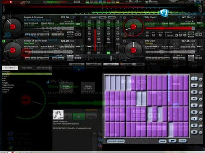
Task: Open the Effects panel tab
Action: point(111,64)
